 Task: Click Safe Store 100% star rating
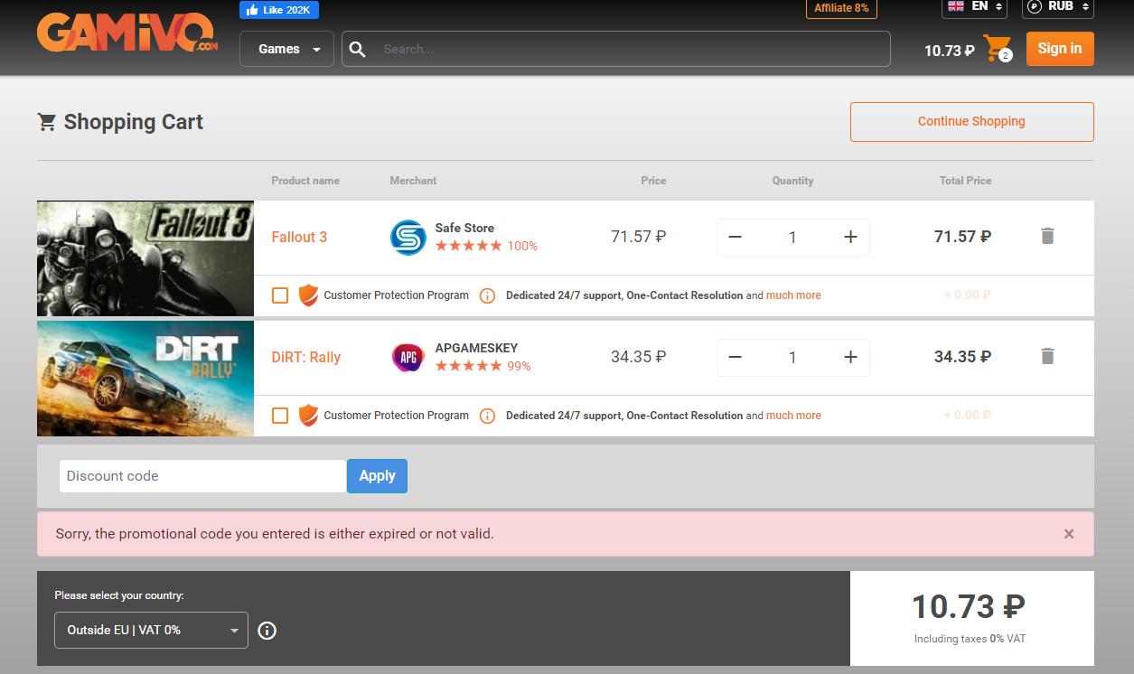486,246
